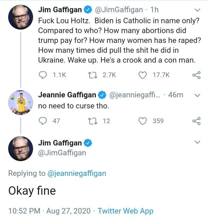Retweet Jeannie's 'no need to curse' tweet

tap(94, 121)
